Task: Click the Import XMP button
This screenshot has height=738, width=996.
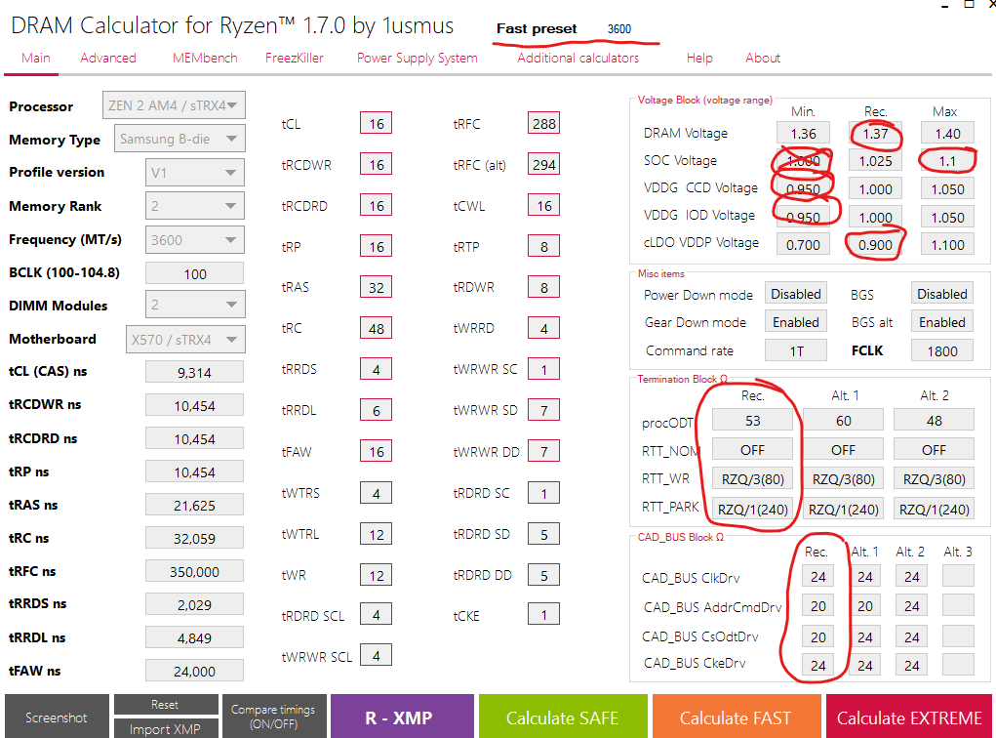Action: click(165, 728)
